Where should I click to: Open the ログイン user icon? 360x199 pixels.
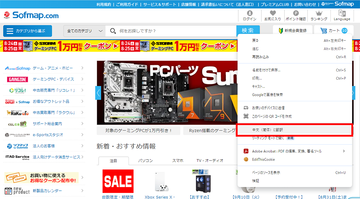pyautogui.click(x=249, y=13)
